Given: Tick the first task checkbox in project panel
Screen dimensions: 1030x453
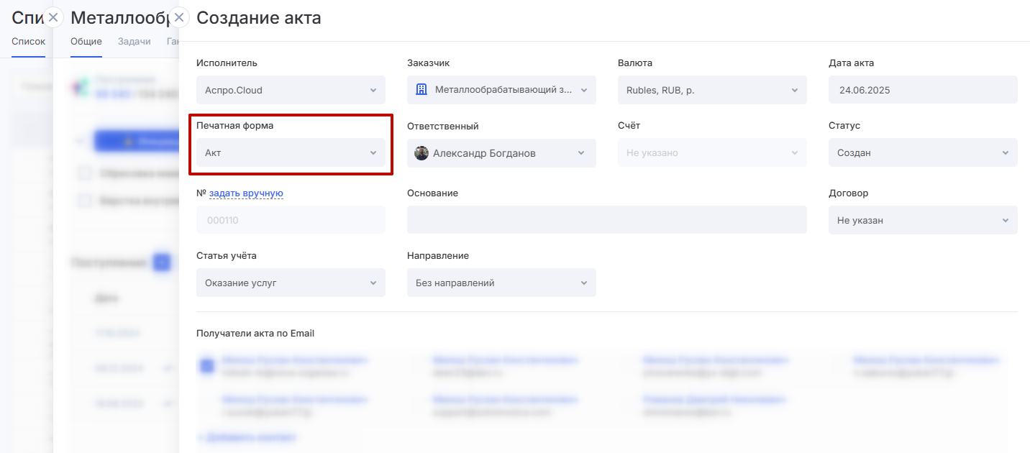Looking at the screenshot, I should tap(86, 173).
